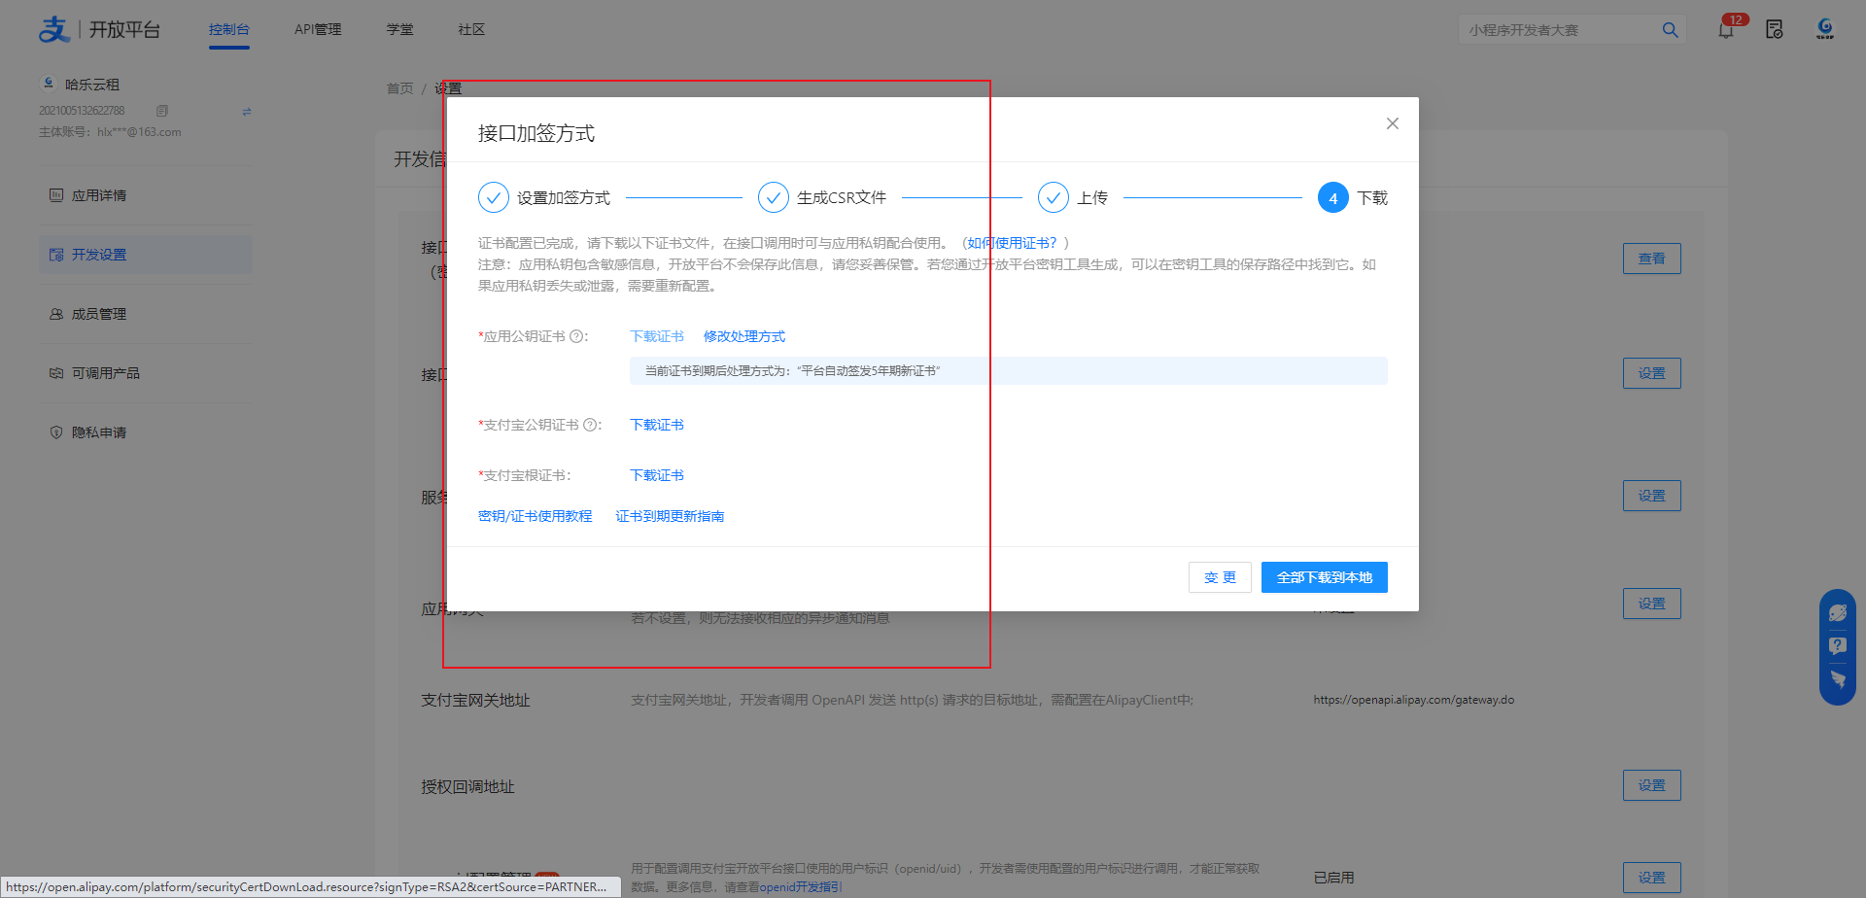Open the 学堂 menu
This screenshot has height=898, width=1866.
pyautogui.click(x=399, y=29)
